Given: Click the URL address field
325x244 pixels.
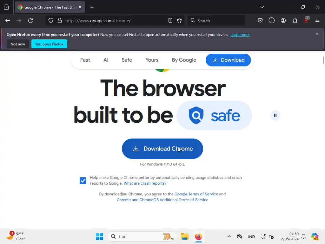Looking at the screenshot, I should pyautogui.click(x=115, y=21).
